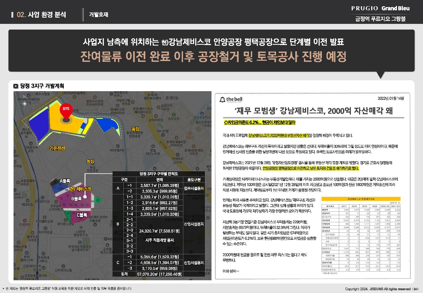
Task: Select the '개발호재' subsection label
Action: (98, 15)
